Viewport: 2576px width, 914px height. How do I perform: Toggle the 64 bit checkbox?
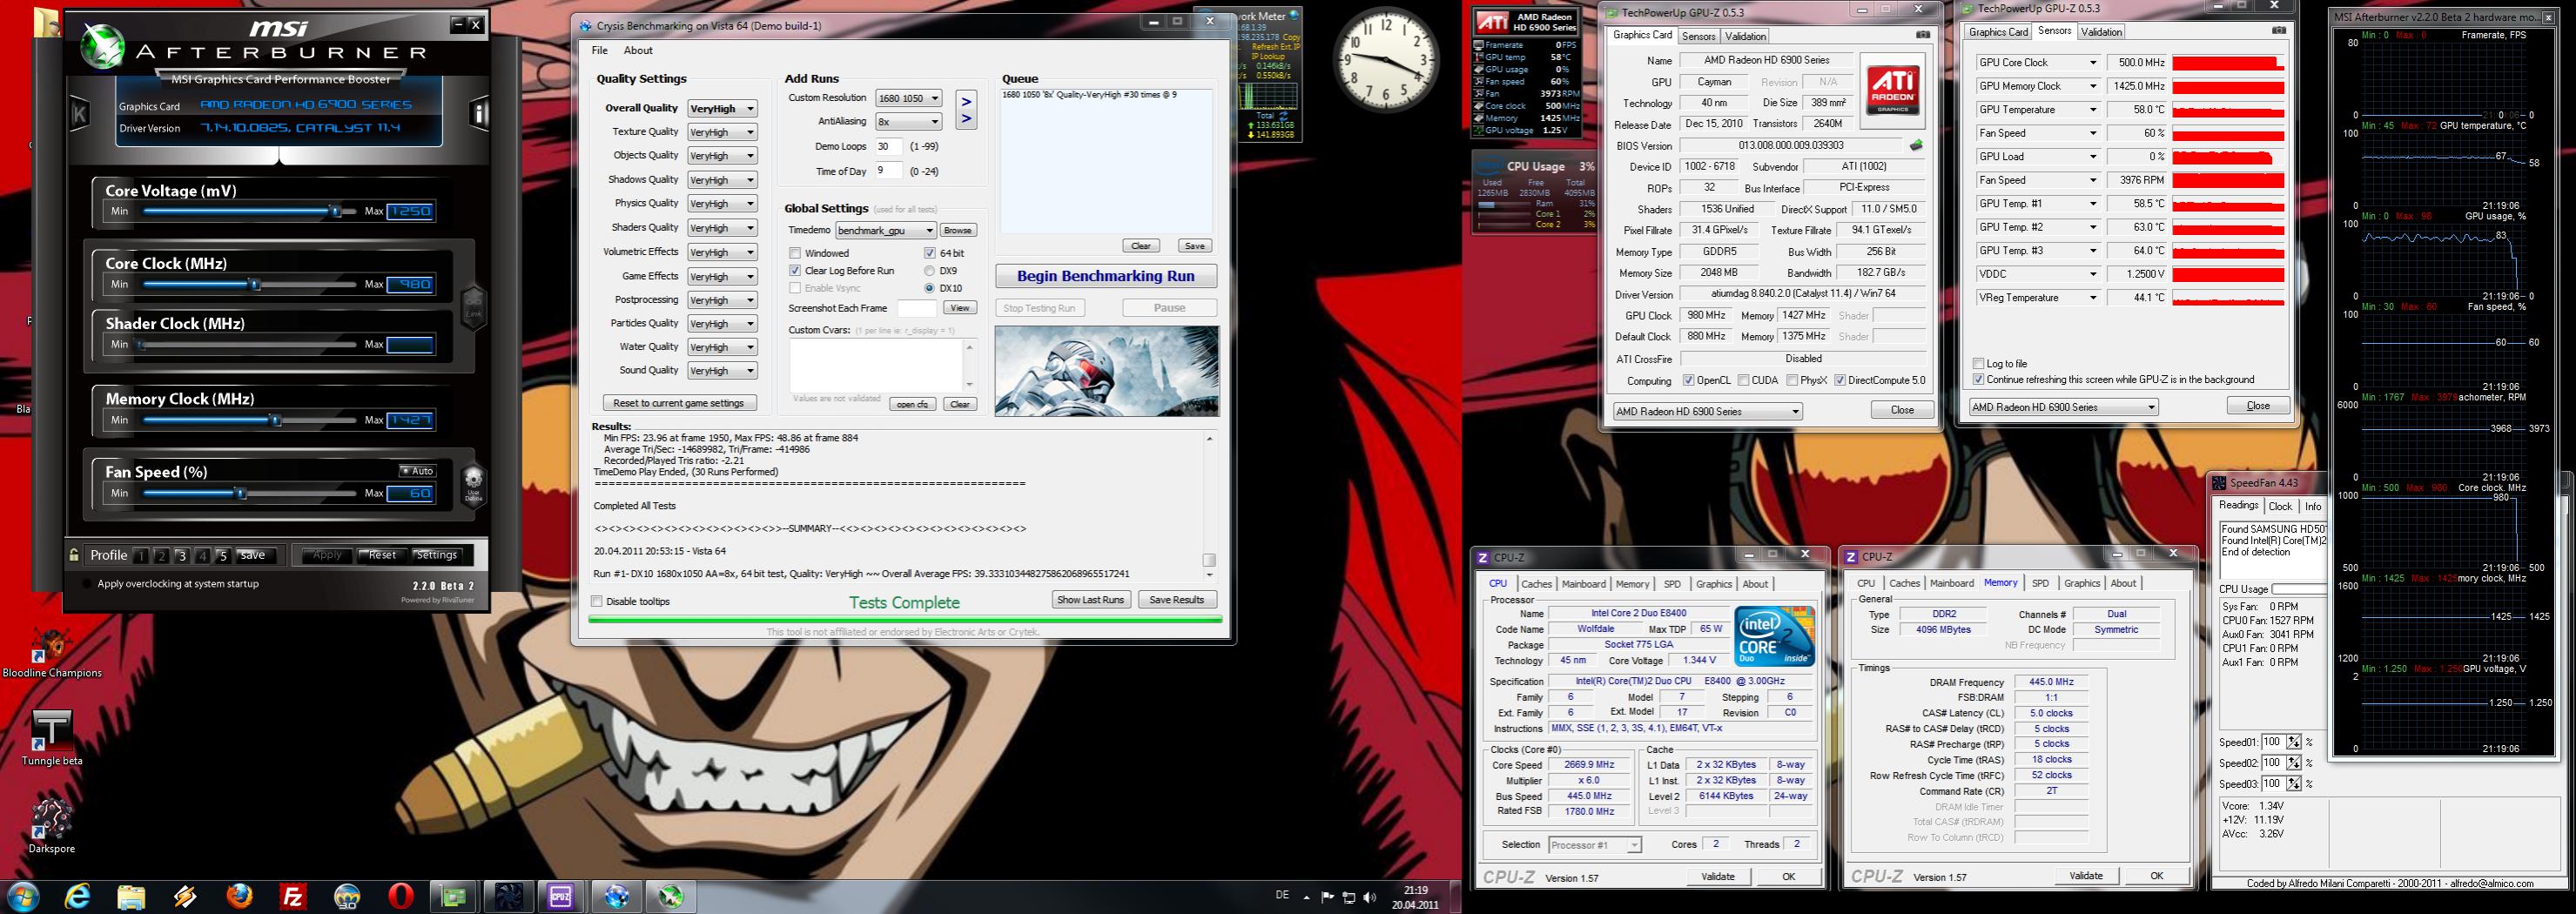tap(930, 253)
